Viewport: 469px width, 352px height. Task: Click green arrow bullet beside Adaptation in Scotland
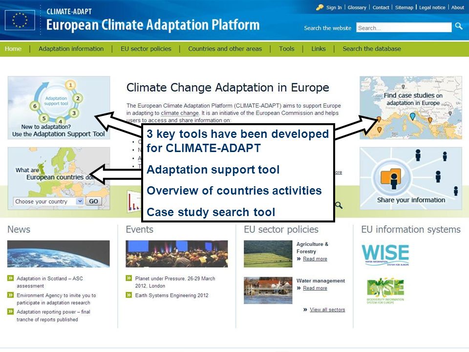10,278
